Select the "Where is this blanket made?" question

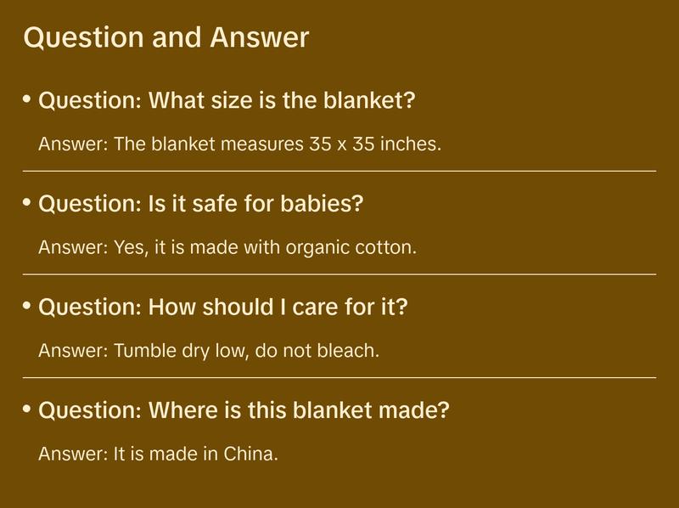click(x=244, y=410)
